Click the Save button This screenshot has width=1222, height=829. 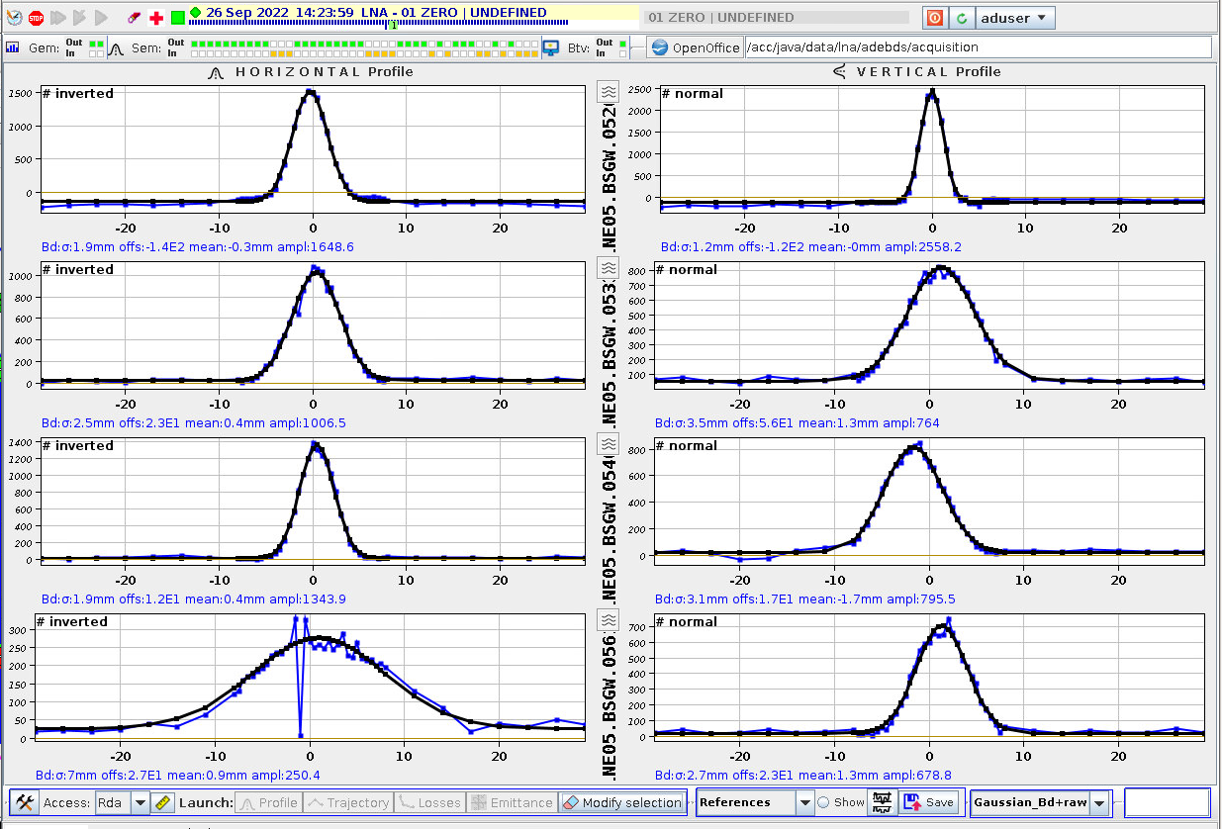(x=929, y=802)
